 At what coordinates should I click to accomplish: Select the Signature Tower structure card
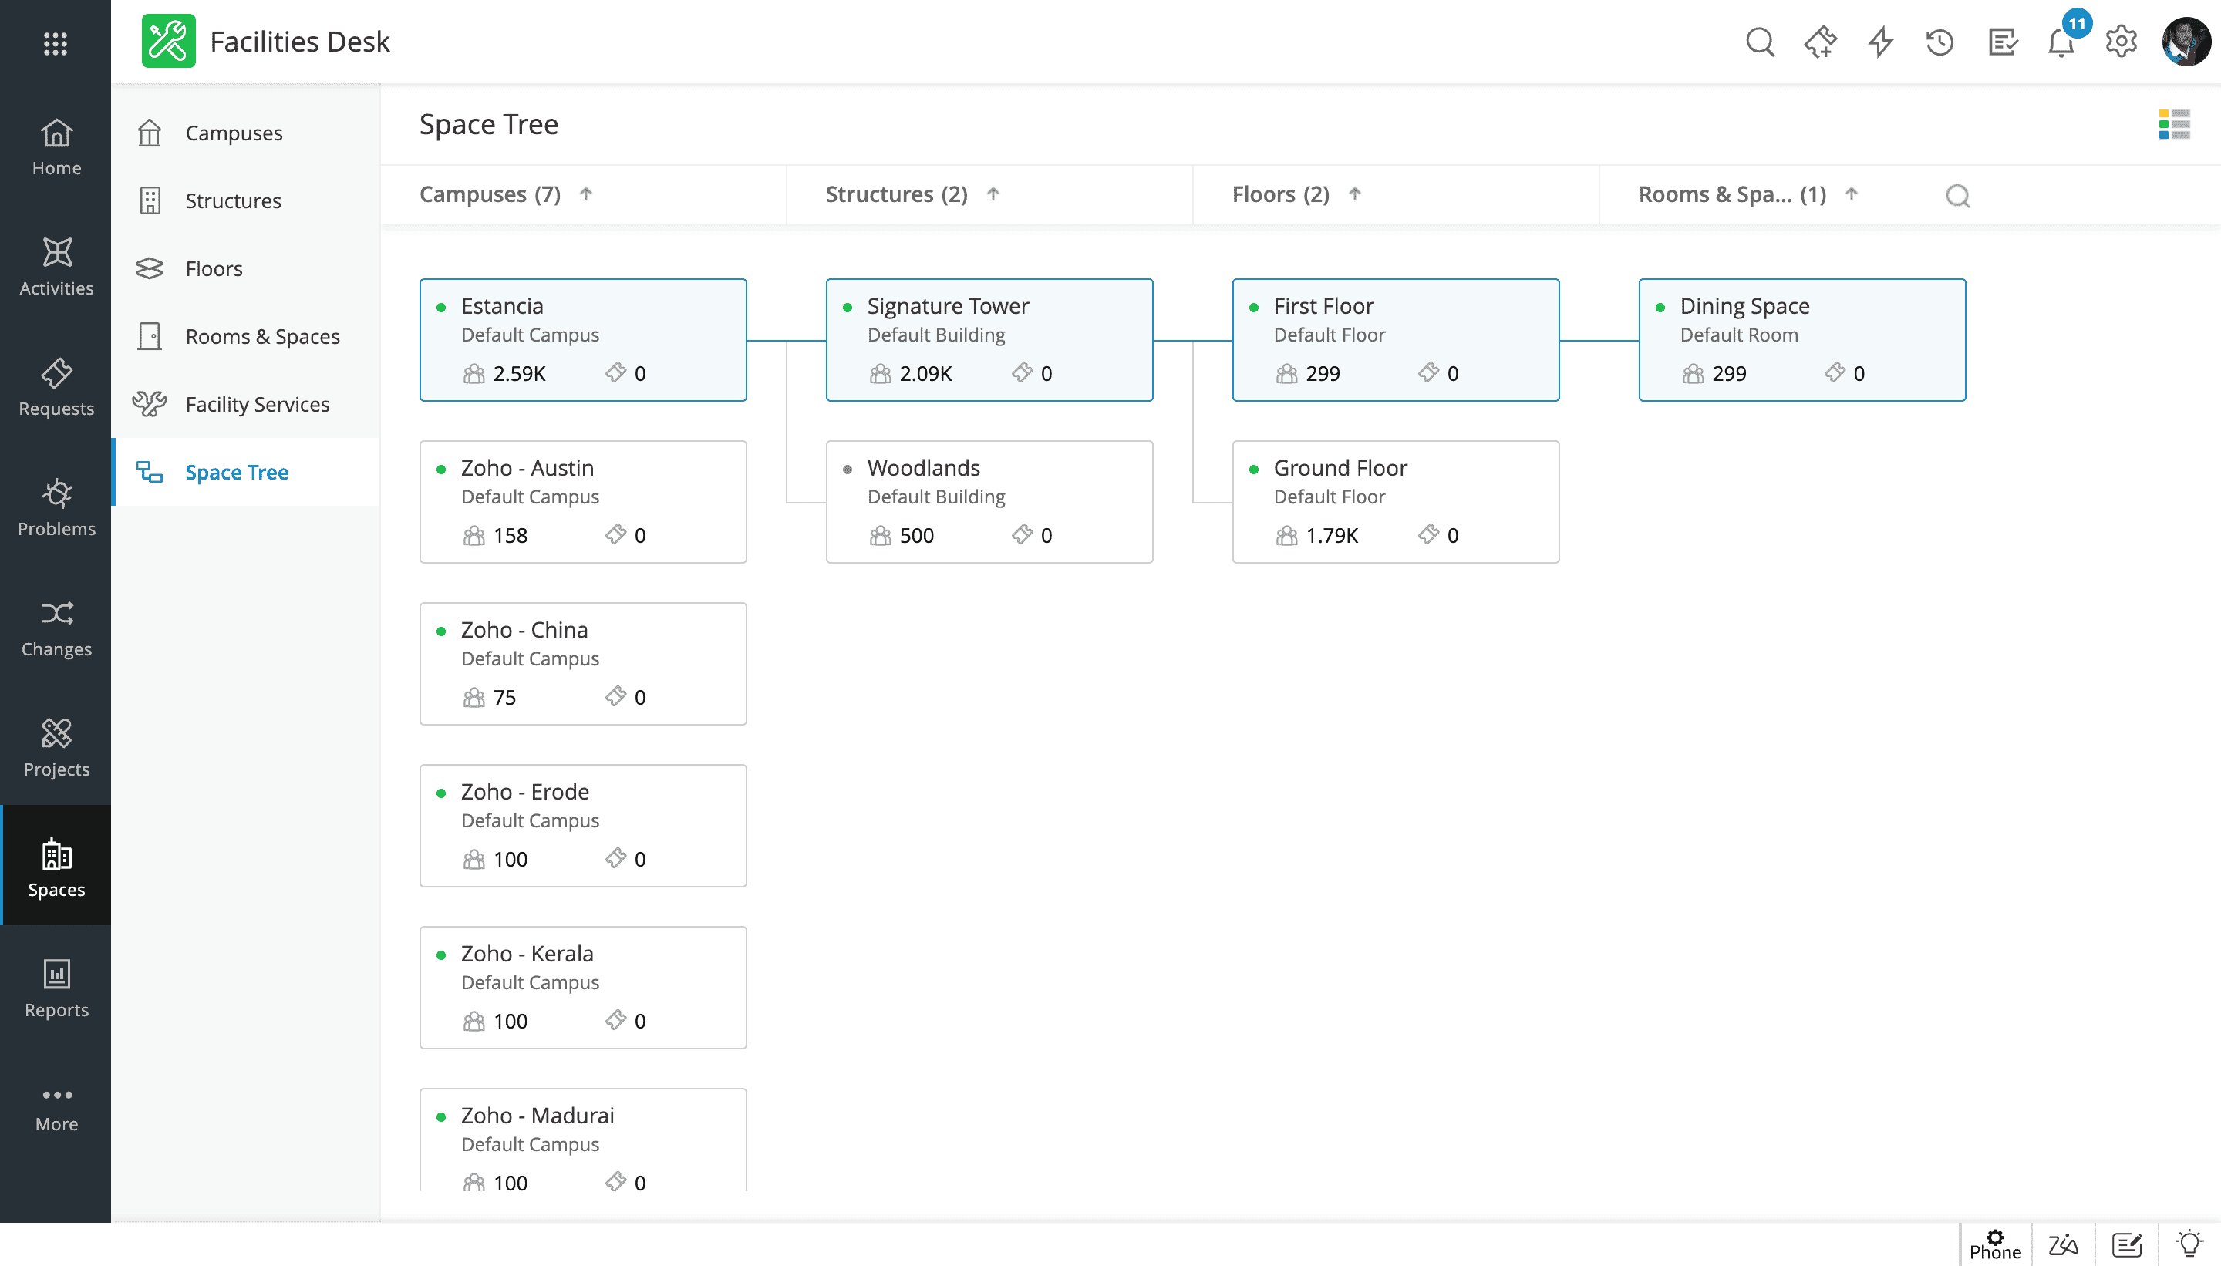pos(989,340)
